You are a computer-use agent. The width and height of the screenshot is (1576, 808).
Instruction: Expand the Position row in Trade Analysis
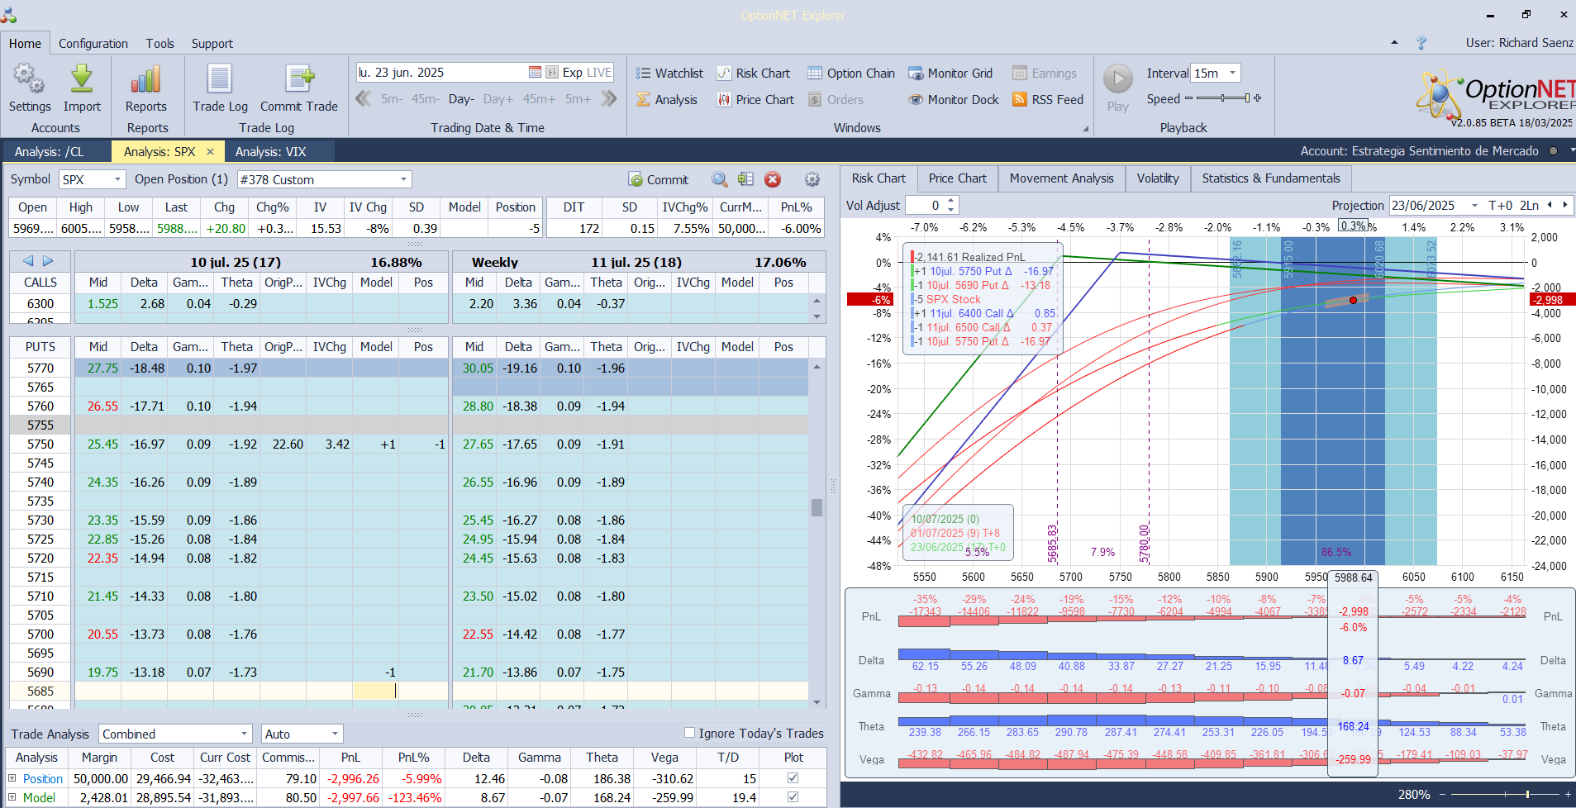[12, 778]
